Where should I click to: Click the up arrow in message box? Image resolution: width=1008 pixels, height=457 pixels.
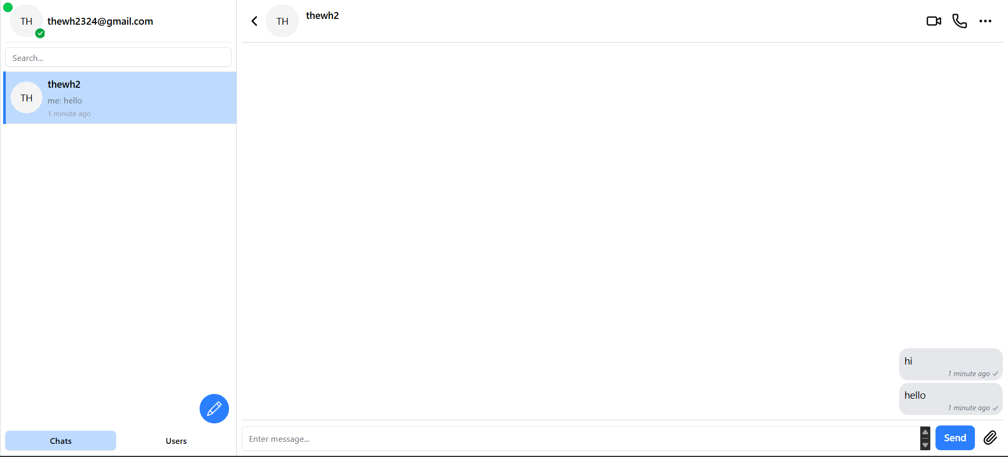point(925,432)
